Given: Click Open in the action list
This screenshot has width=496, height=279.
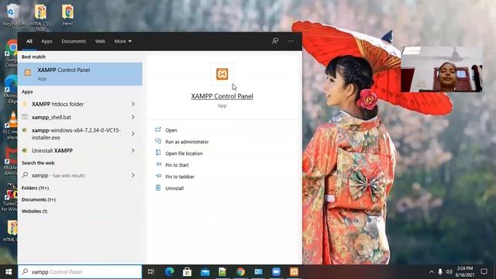Looking at the screenshot, I should pyautogui.click(x=171, y=130).
